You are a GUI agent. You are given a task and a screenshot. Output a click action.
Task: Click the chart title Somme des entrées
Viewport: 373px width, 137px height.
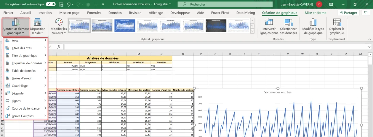278,92
